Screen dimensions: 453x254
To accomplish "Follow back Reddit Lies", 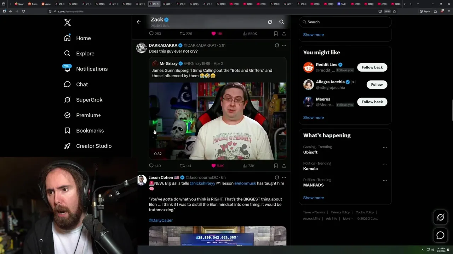I will coord(372,67).
